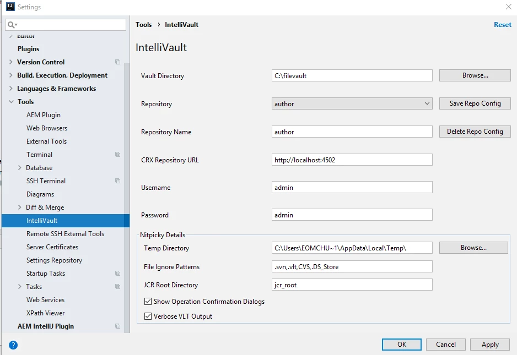Click the Vault Directory text field
Image resolution: width=517 pixels, height=355 pixels.
[352, 75]
